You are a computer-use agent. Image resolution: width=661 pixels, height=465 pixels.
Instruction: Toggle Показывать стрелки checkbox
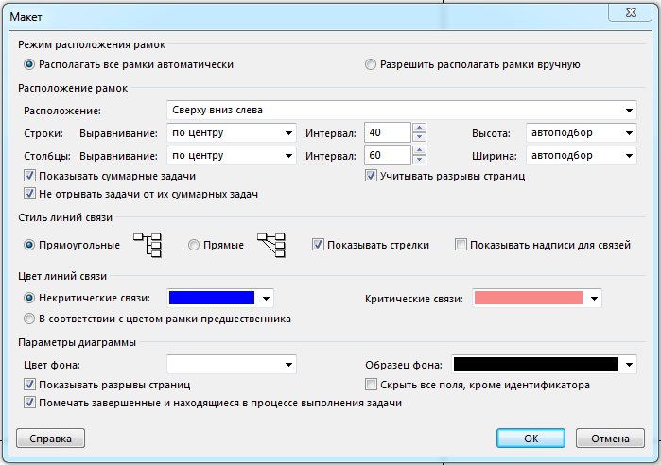(318, 245)
